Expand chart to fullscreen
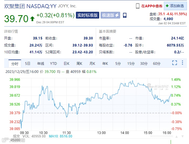This screenshot has height=144, width=189. click(175, 63)
